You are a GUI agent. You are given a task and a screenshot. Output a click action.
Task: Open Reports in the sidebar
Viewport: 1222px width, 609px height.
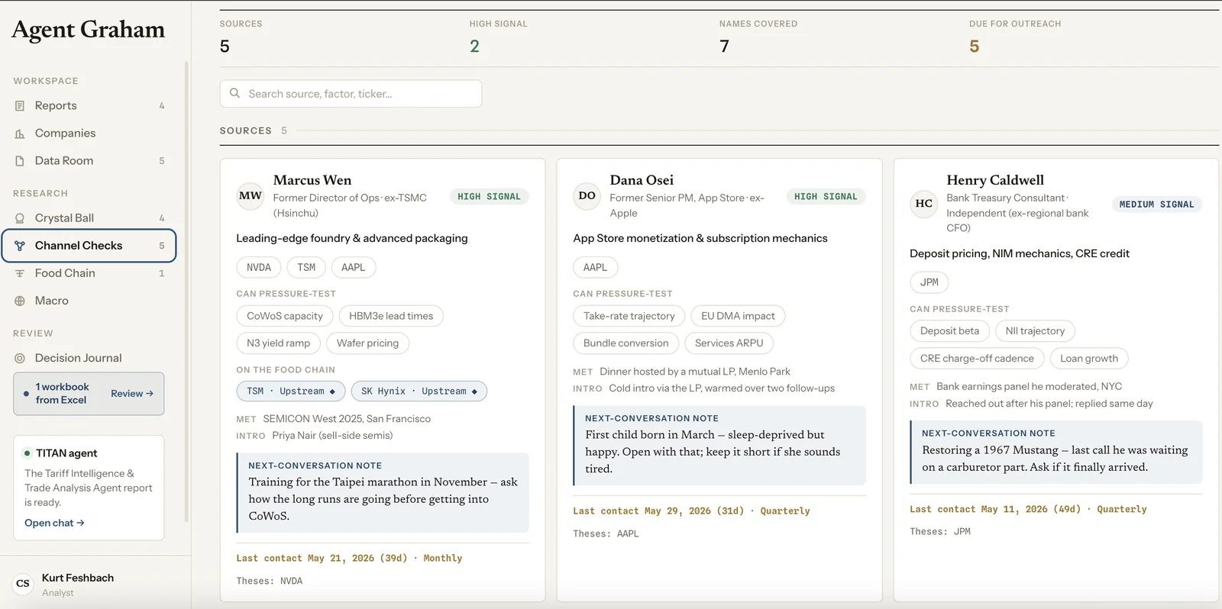pyautogui.click(x=89, y=105)
